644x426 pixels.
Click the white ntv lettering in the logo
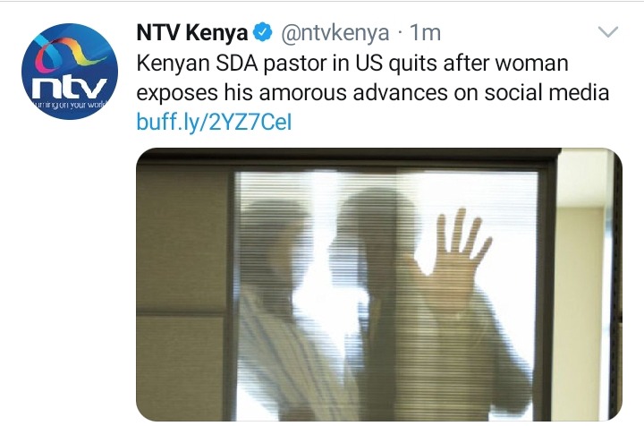pyautogui.click(x=70, y=87)
